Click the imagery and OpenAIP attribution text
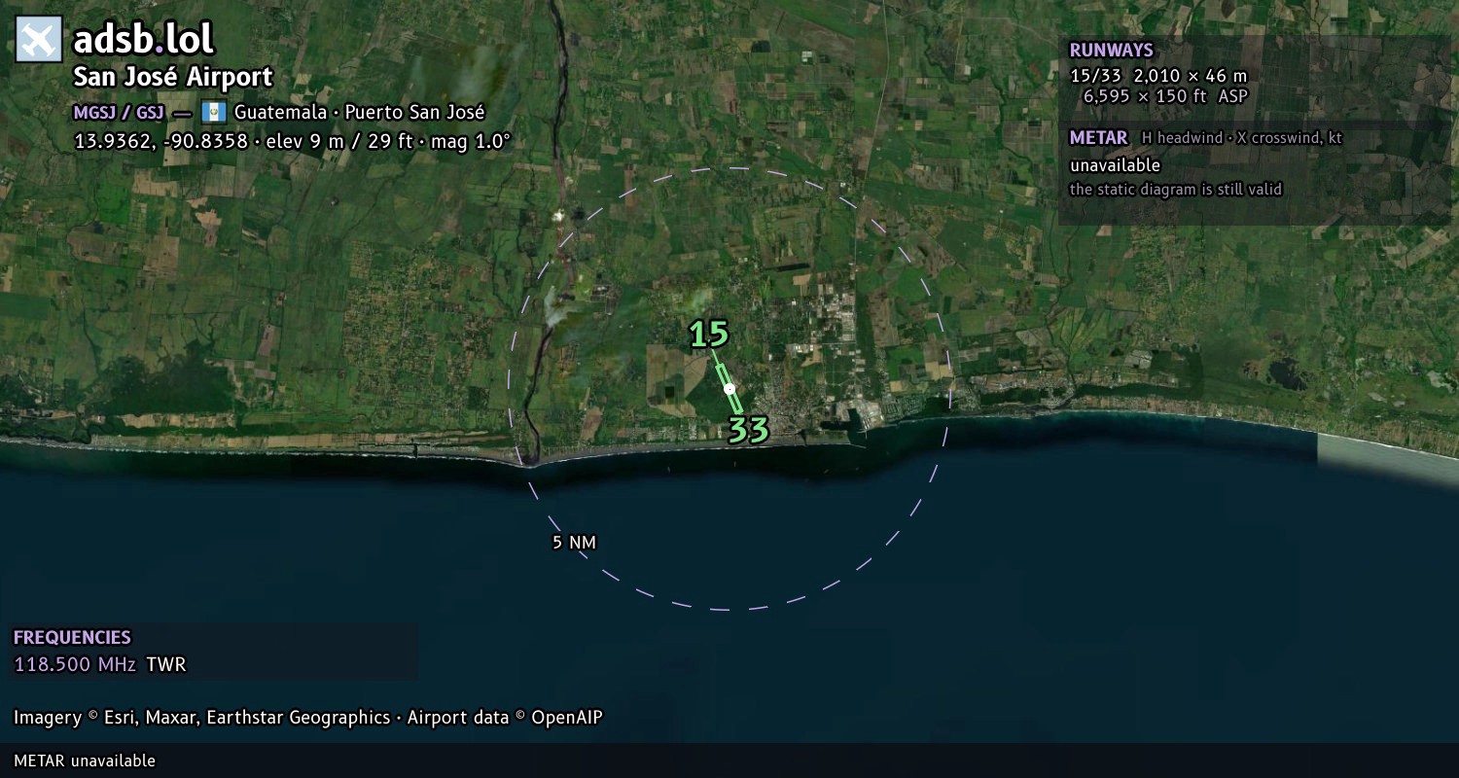The width and height of the screenshot is (1459, 778). 308,718
